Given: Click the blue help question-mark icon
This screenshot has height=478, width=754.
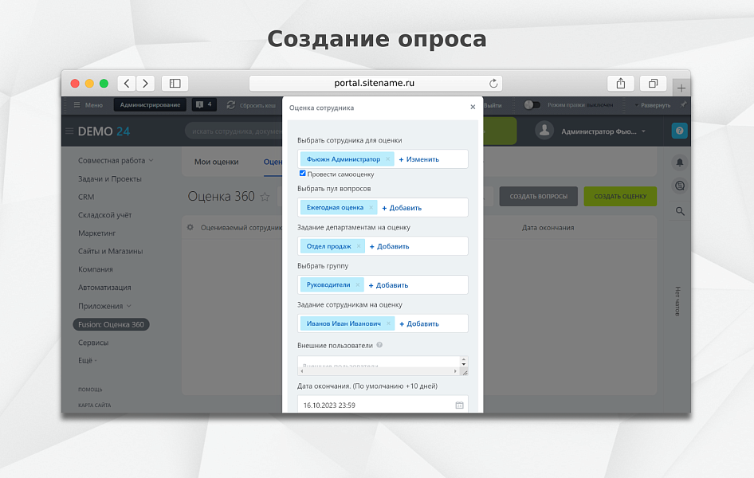Looking at the screenshot, I should click(x=678, y=130).
